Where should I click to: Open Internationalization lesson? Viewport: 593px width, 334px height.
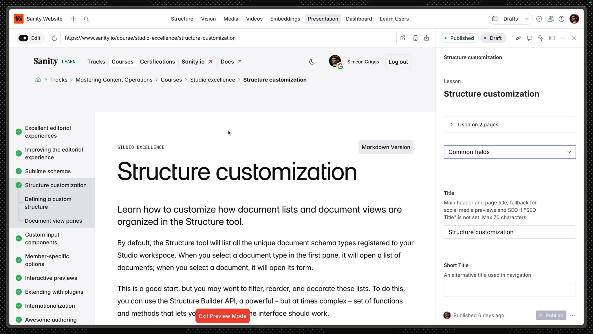50,306
